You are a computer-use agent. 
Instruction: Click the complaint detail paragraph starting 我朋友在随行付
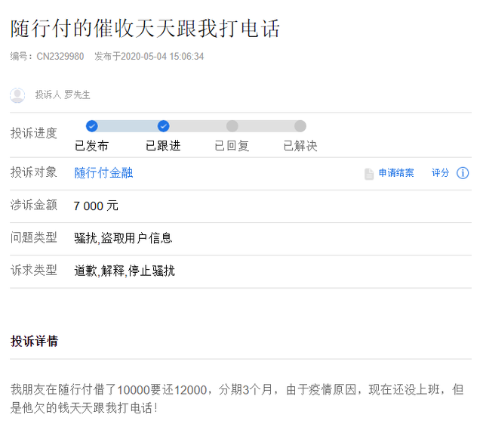pos(237,399)
